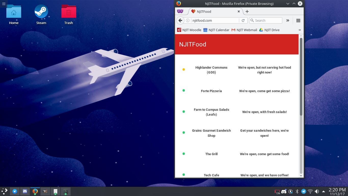Click yellow status dot for Highlander Commons
This screenshot has height=196, width=348.
click(184, 69)
